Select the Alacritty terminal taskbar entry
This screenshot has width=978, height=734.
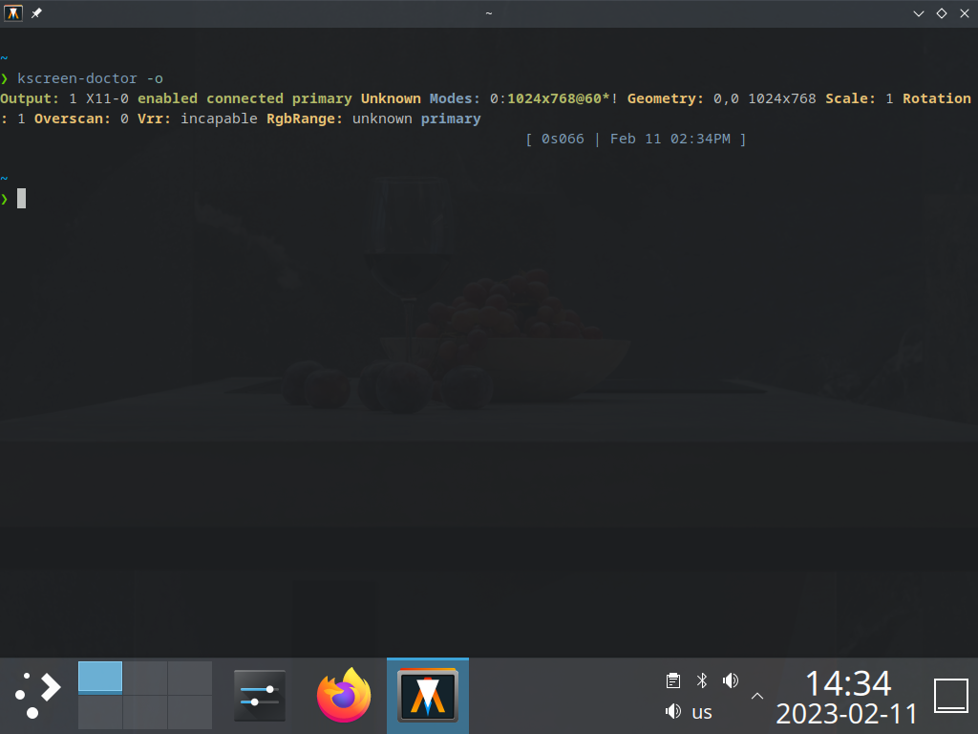(x=428, y=696)
